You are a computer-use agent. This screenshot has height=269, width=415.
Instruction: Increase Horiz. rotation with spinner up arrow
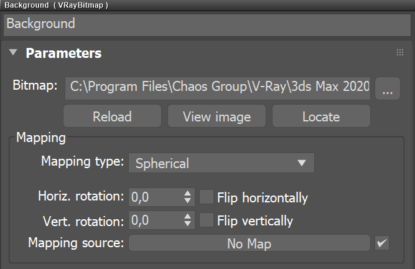pos(188,194)
